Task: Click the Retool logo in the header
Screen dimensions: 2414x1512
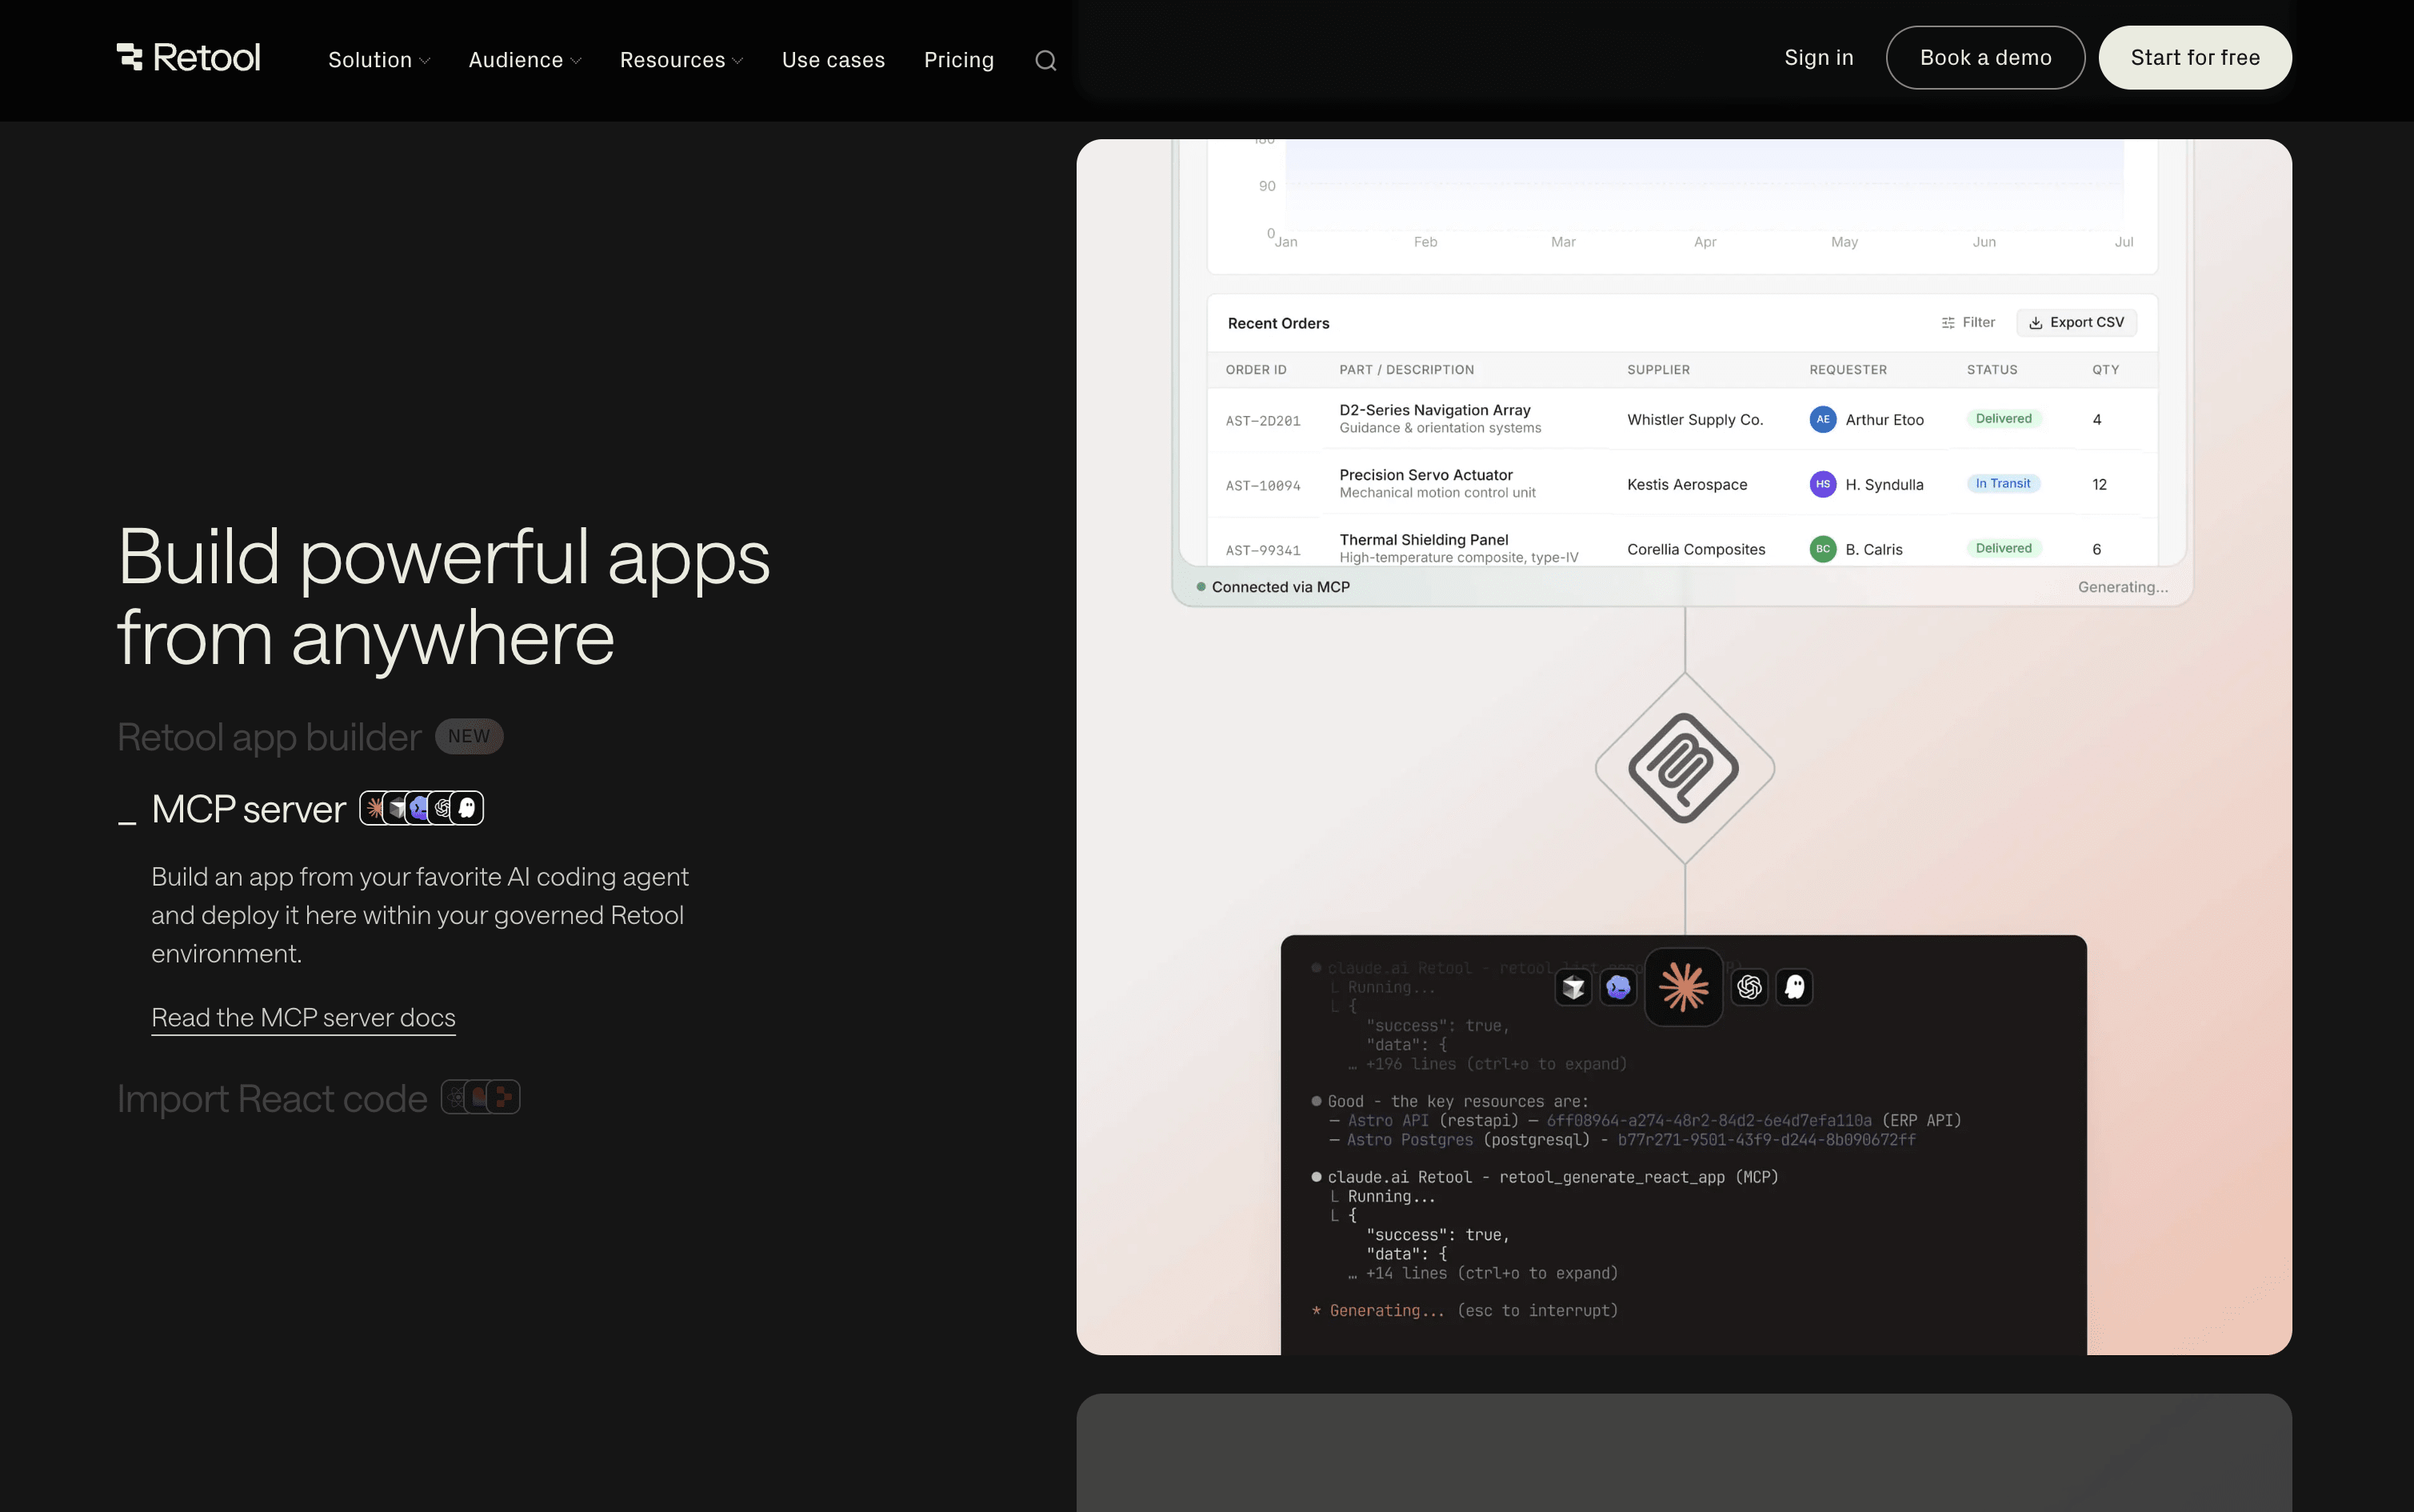Action: [x=188, y=58]
